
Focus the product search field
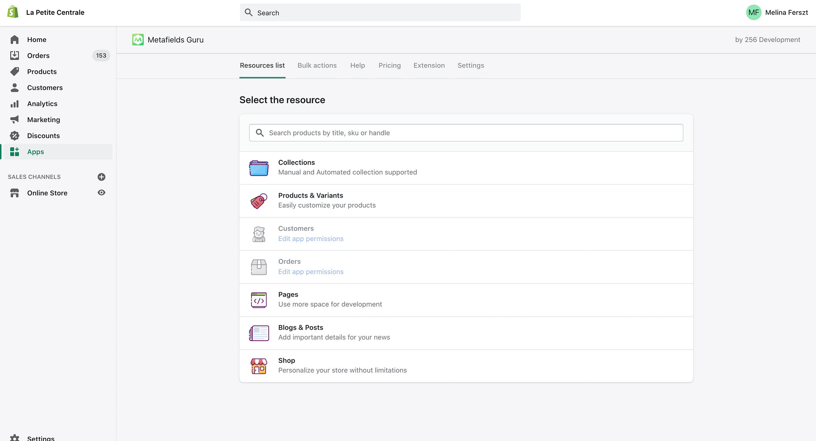point(466,133)
